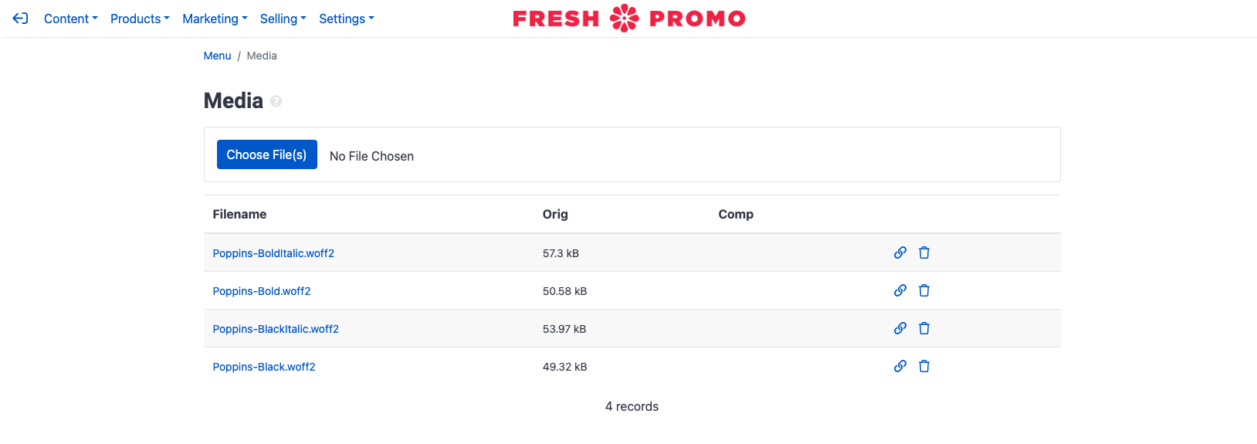Expand the Products dropdown menu
Screen dimensions: 1257x444
tap(140, 19)
